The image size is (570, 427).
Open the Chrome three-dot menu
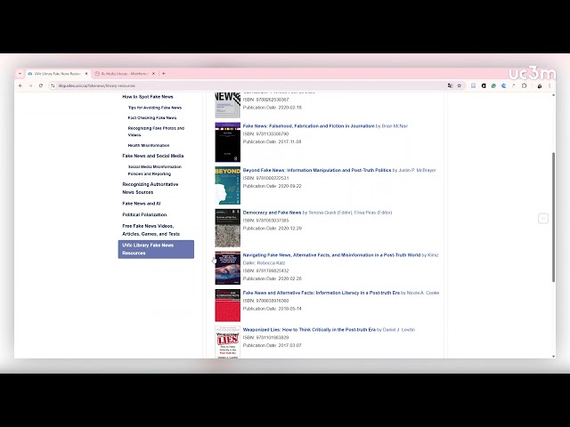550,85
